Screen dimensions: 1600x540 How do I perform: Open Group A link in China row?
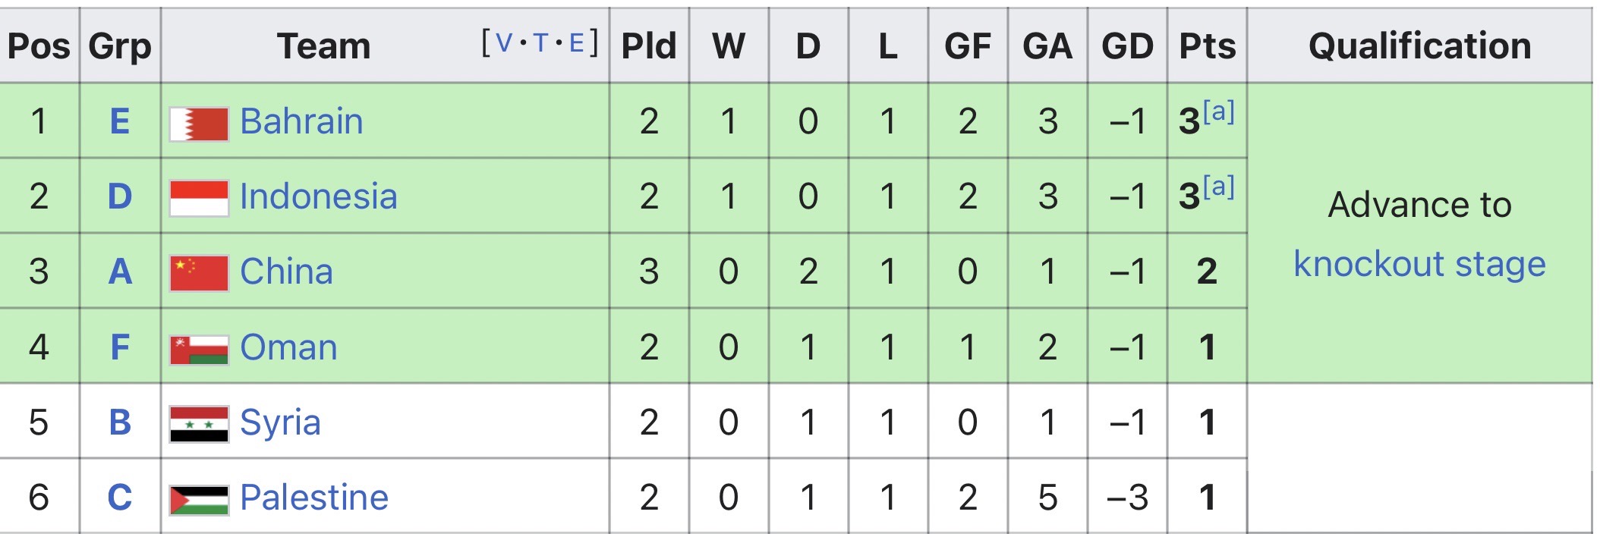120,272
